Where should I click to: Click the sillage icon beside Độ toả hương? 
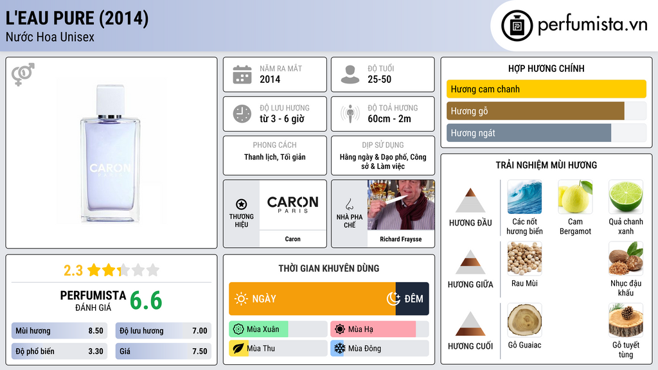click(x=350, y=114)
